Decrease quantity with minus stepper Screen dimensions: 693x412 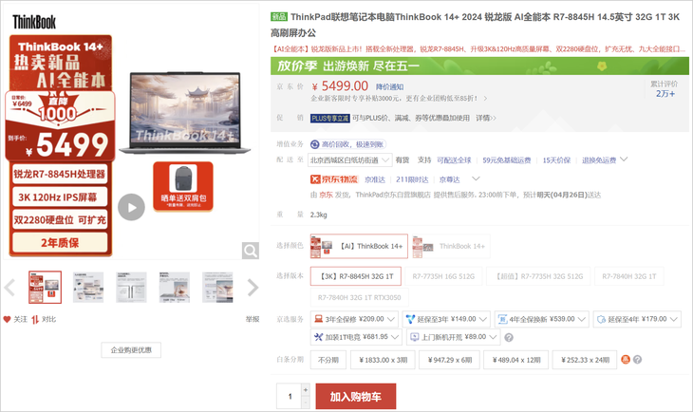(306, 403)
